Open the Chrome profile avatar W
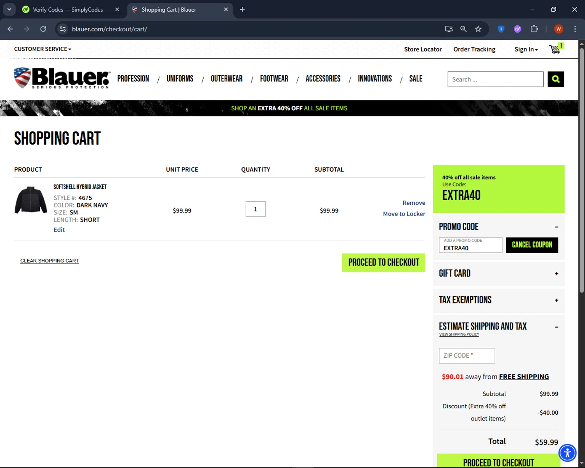Screen dimensions: 585x468 (558, 29)
